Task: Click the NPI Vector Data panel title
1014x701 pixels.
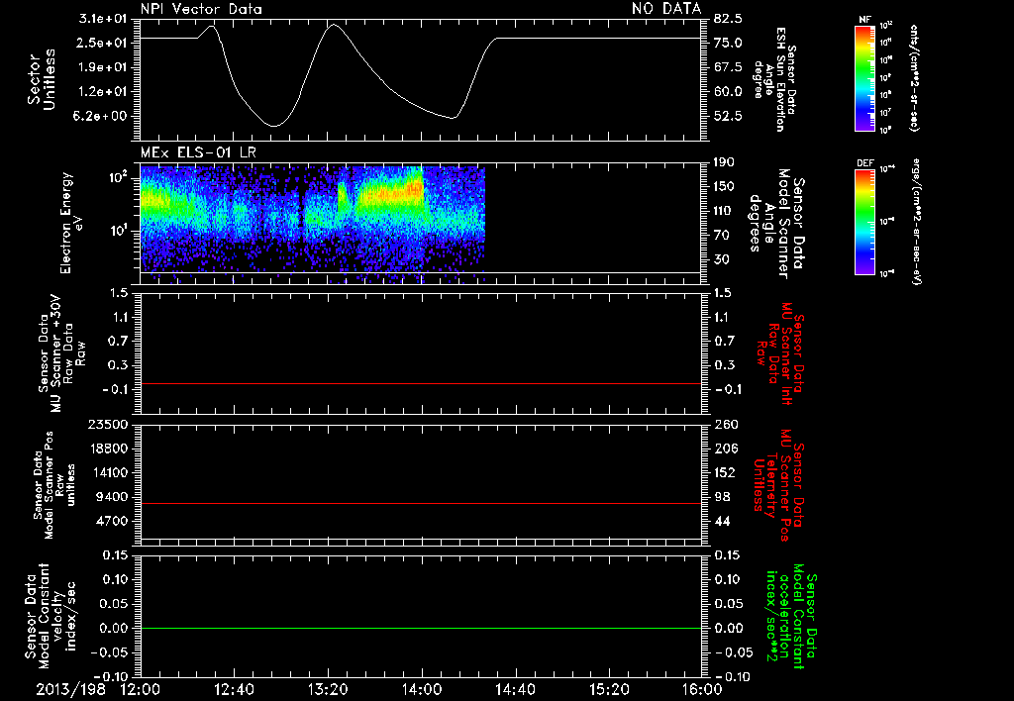Action: 202,9
